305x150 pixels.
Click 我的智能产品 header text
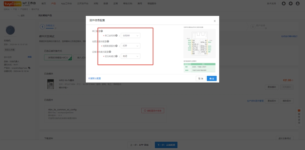pyautogui.click(x=45, y=16)
